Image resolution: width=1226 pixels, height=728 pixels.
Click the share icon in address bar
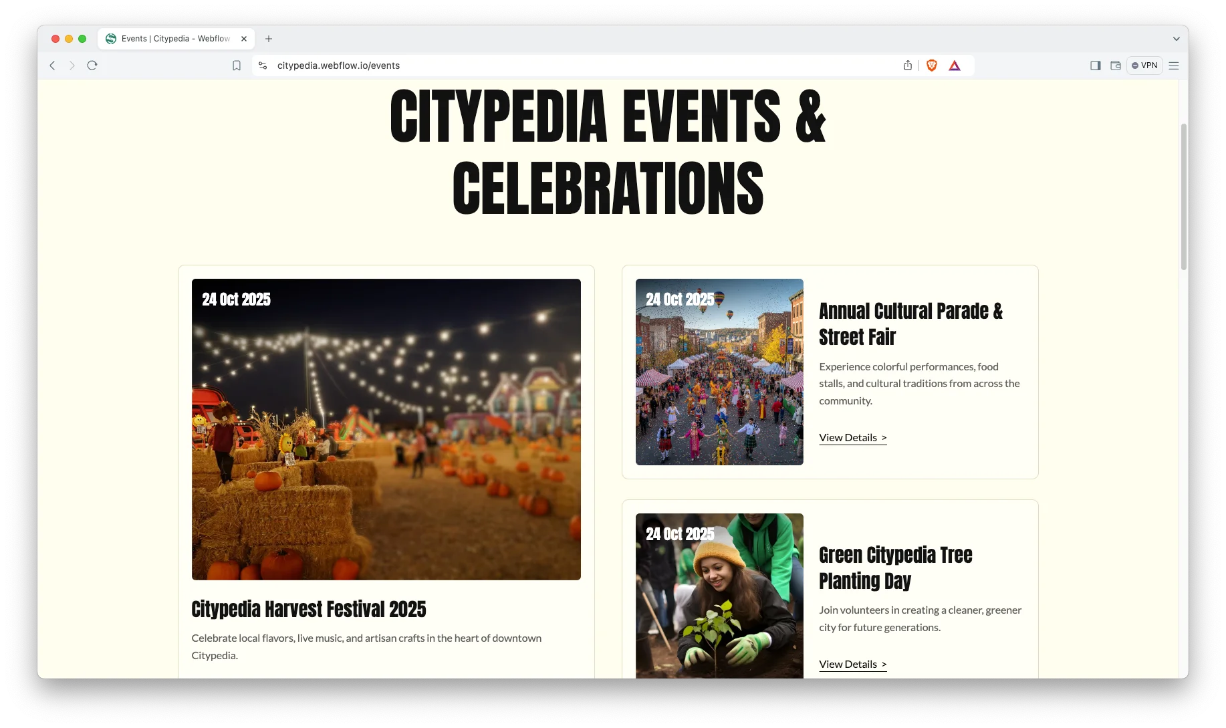[x=907, y=66]
